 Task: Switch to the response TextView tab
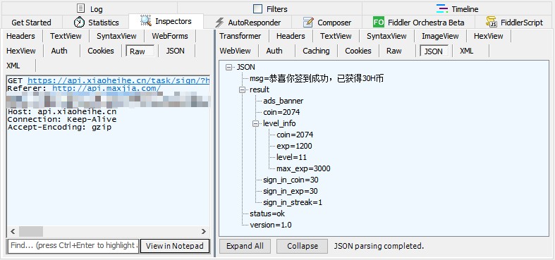point(336,36)
